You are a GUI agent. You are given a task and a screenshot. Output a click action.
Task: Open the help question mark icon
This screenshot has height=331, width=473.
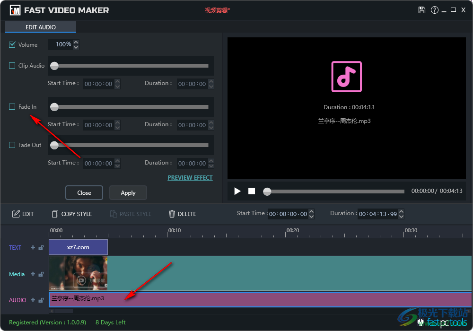[434, 10]
